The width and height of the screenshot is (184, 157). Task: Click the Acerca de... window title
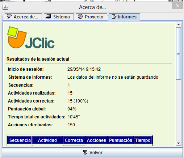coord(92,7)
